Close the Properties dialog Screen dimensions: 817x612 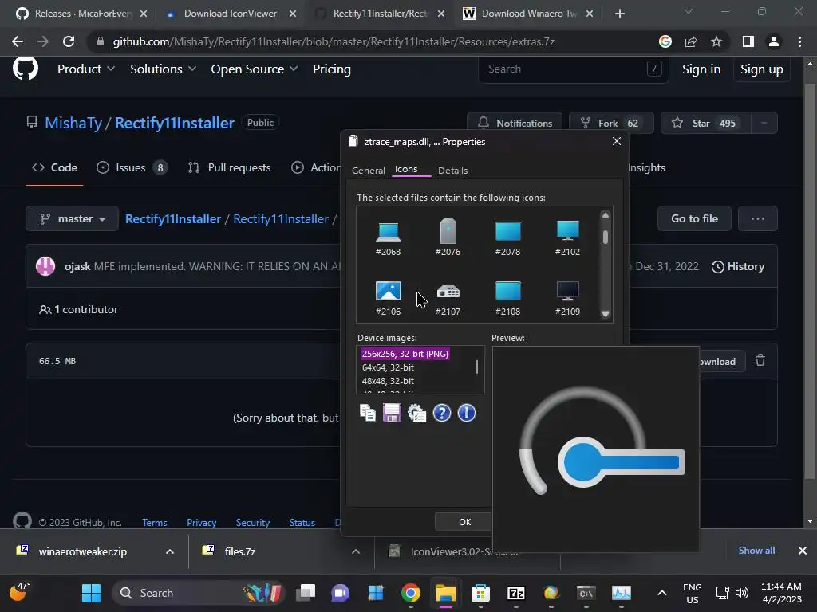point(617,142)
